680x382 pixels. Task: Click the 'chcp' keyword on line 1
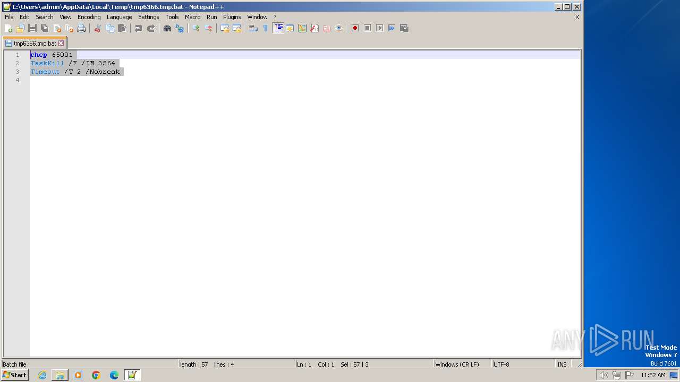pyautogui.click(x=39, y=55)
